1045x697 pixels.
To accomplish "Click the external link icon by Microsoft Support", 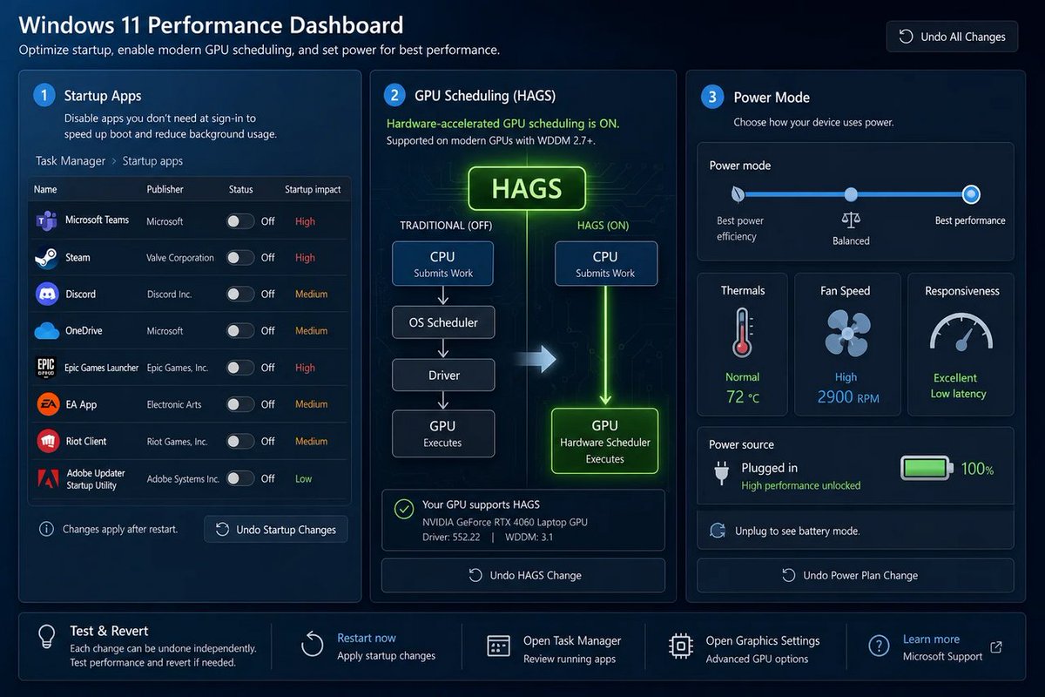I will pyautogui.click(x=996, y=647).
